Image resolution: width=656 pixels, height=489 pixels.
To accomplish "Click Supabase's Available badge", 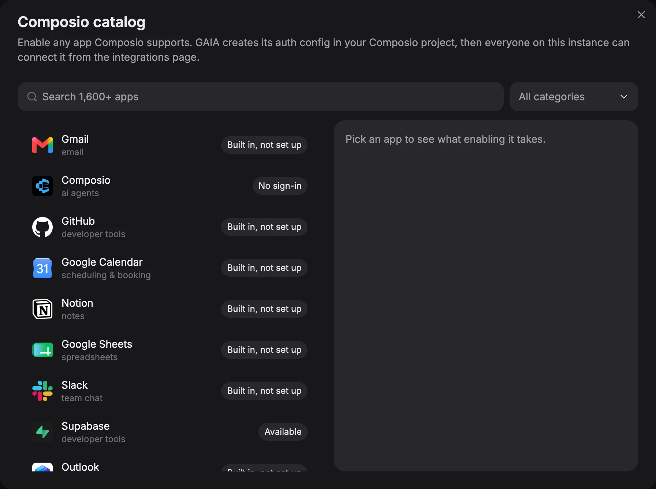I will [283, 432].
